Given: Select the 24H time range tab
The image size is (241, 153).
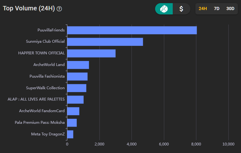Looking at the screenshot, I should (203, 8).
